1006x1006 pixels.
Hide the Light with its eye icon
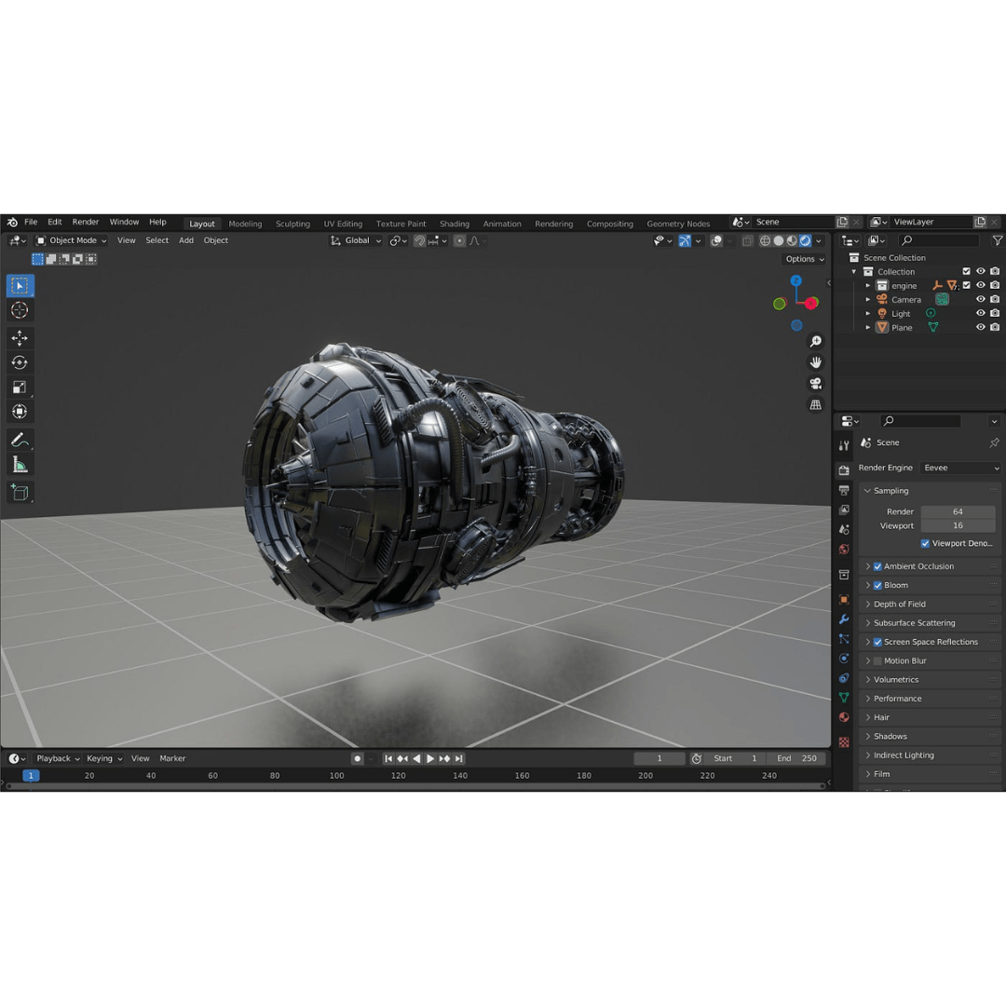(x=980, y=314)
